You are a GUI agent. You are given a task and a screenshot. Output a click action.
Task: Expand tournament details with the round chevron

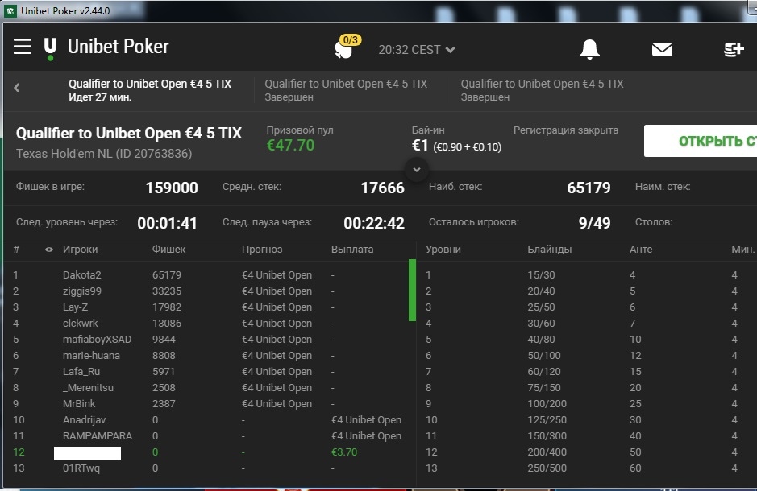[417, 170]
